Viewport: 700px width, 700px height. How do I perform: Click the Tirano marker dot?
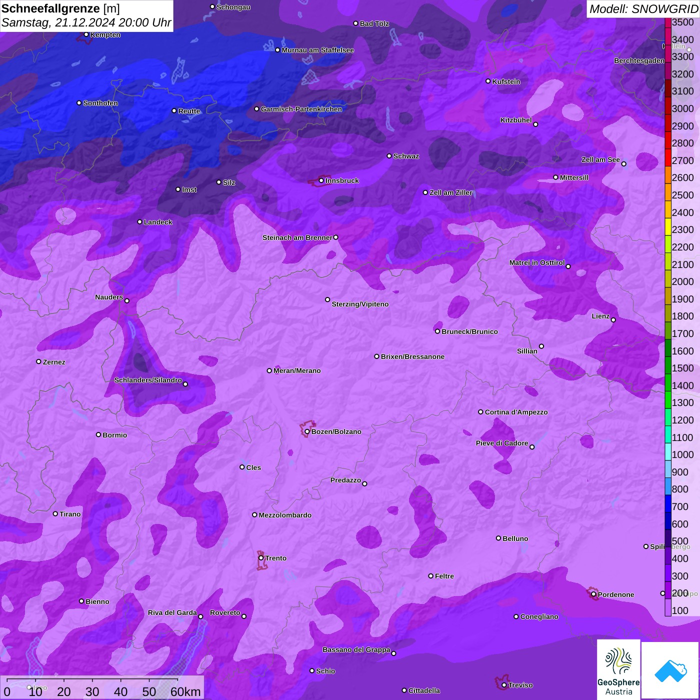(x=55, y=513)
